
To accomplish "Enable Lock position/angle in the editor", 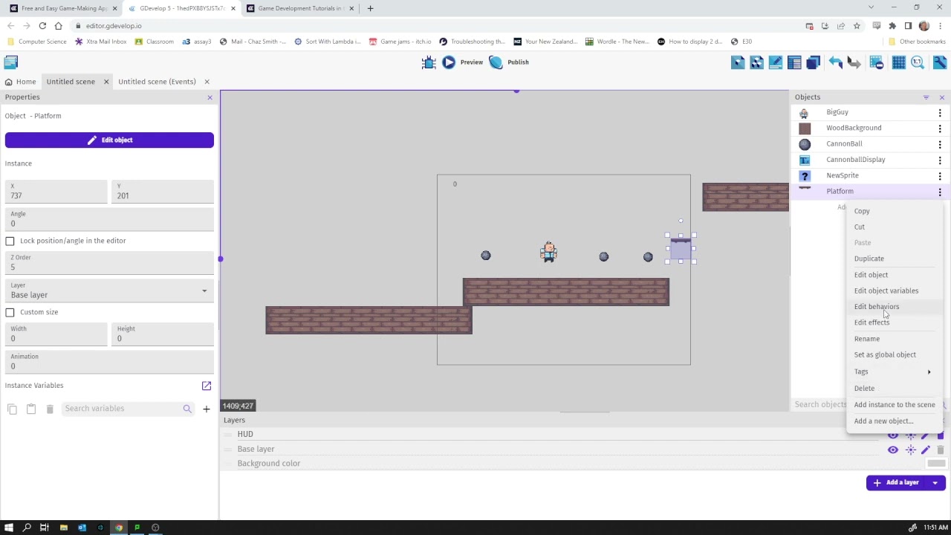I will point(10,241).
